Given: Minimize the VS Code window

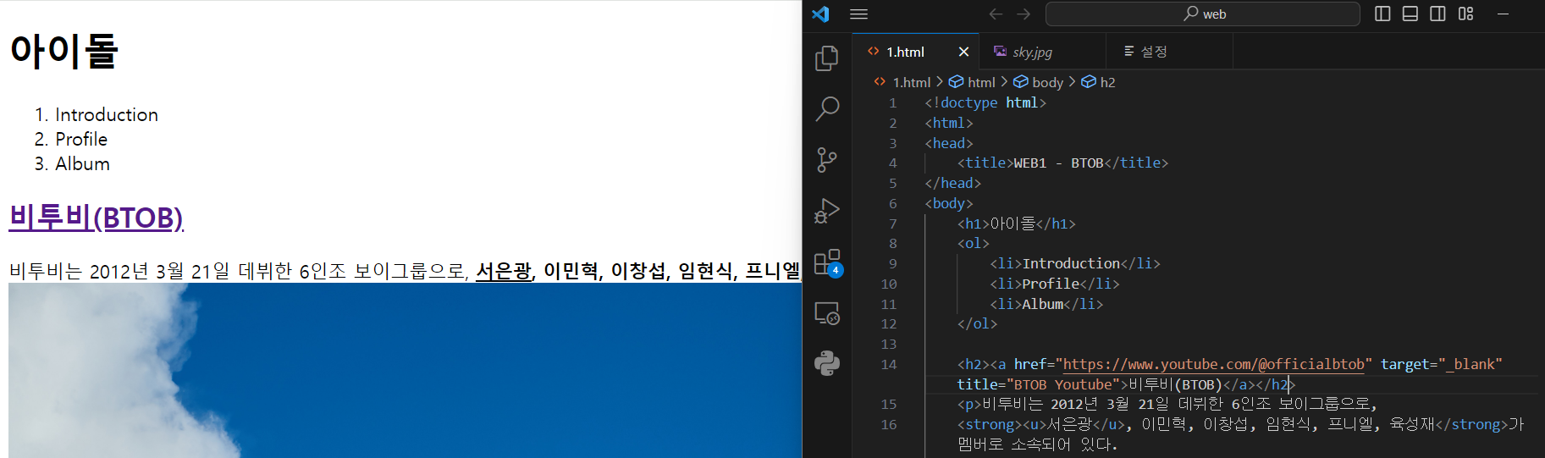Looking at the screenshot, I should pyautogui.click(x=1504, y=14).
